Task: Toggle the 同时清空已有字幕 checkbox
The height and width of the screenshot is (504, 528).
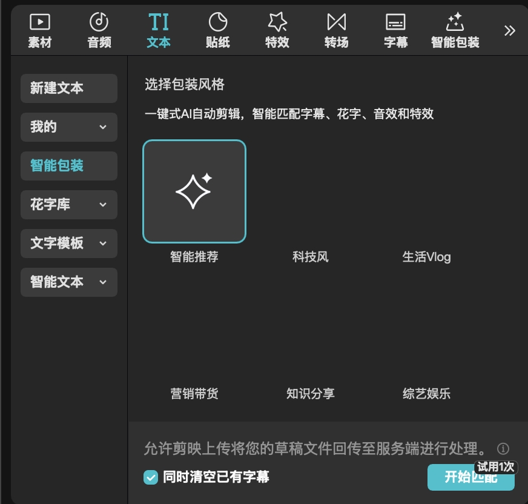Action: (x=151, y=477)
